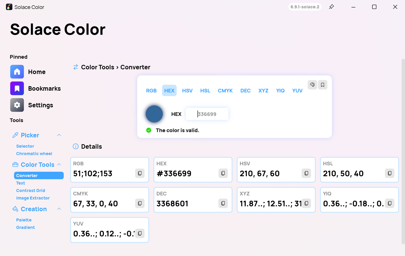Screen dimensions: 405x256
Task: Copy the YUV color value
Action: [140, 233]
